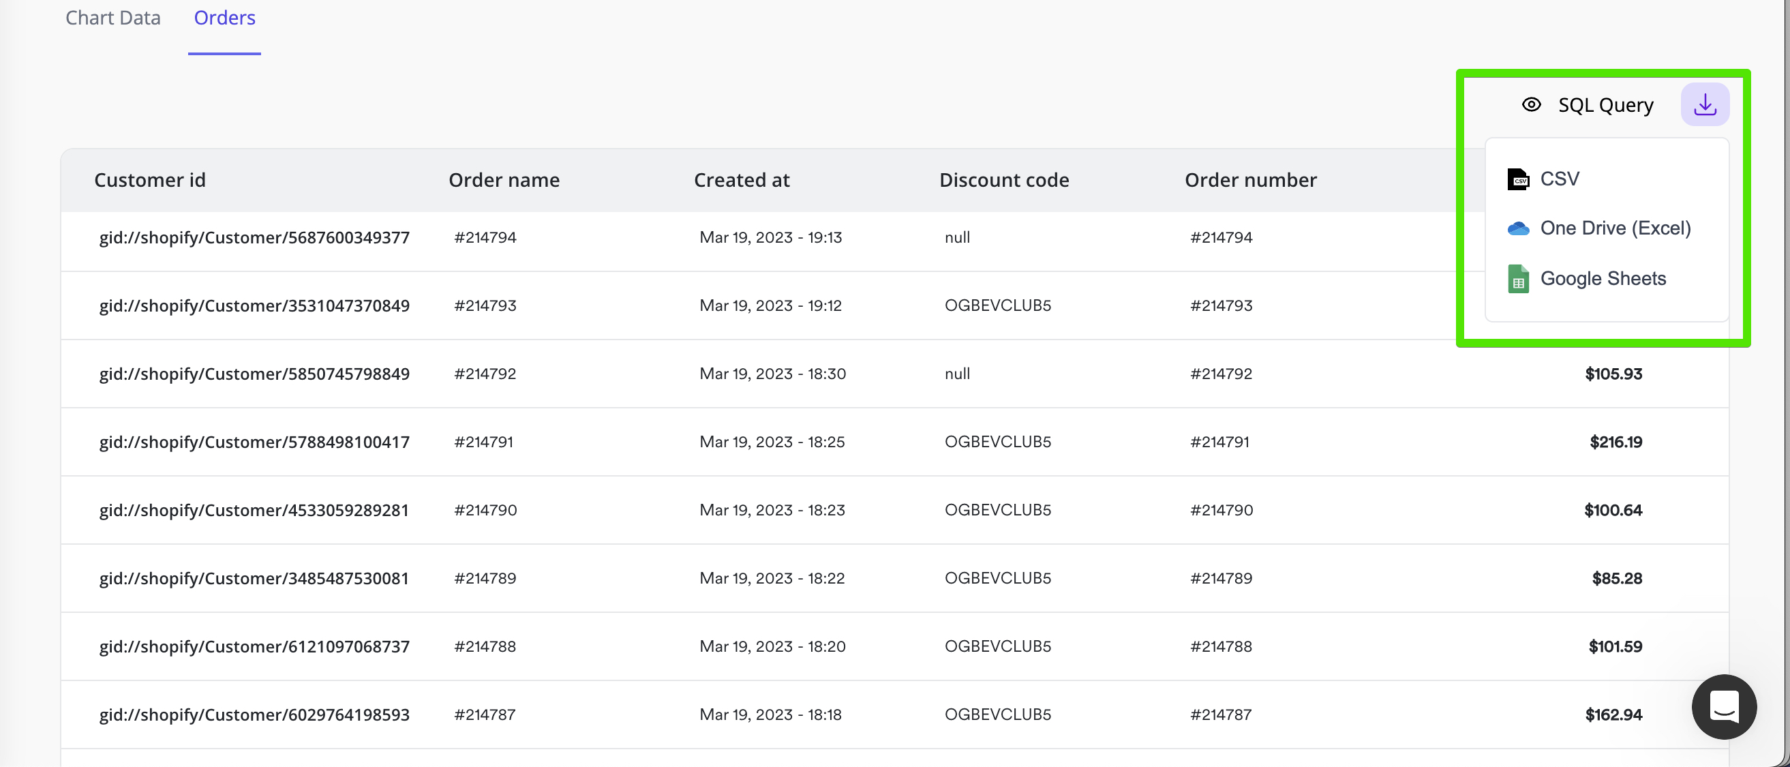The width and height of the screenshot is (1790, 767).
Task: Click the Order name column header
Action: (x=504, y=180)
